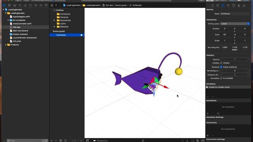Open the Materials inspector icon
The width and height of the screenshot is (253, 142).
234,6
